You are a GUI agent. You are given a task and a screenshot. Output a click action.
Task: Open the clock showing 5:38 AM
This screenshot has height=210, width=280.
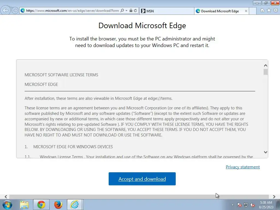click(x=266, y=205)
